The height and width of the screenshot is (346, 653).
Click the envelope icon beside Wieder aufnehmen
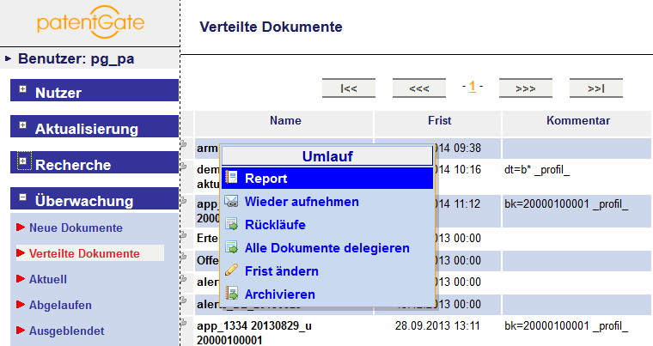click(230, 202)
